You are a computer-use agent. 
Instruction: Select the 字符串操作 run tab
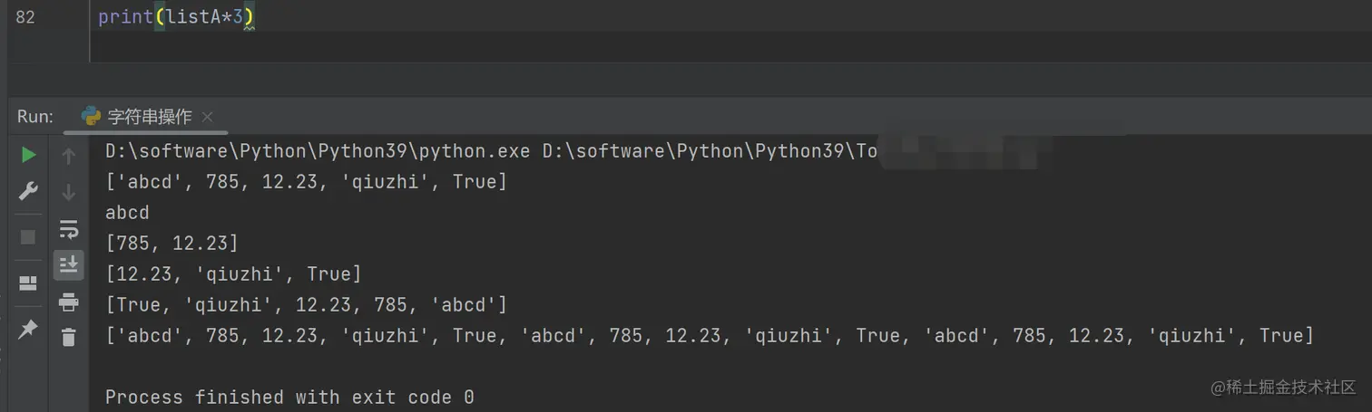(x=148, y=117)
